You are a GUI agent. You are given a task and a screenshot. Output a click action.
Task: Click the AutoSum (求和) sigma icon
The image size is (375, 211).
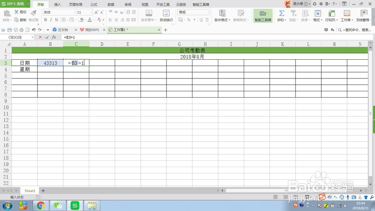pos(282,14)
